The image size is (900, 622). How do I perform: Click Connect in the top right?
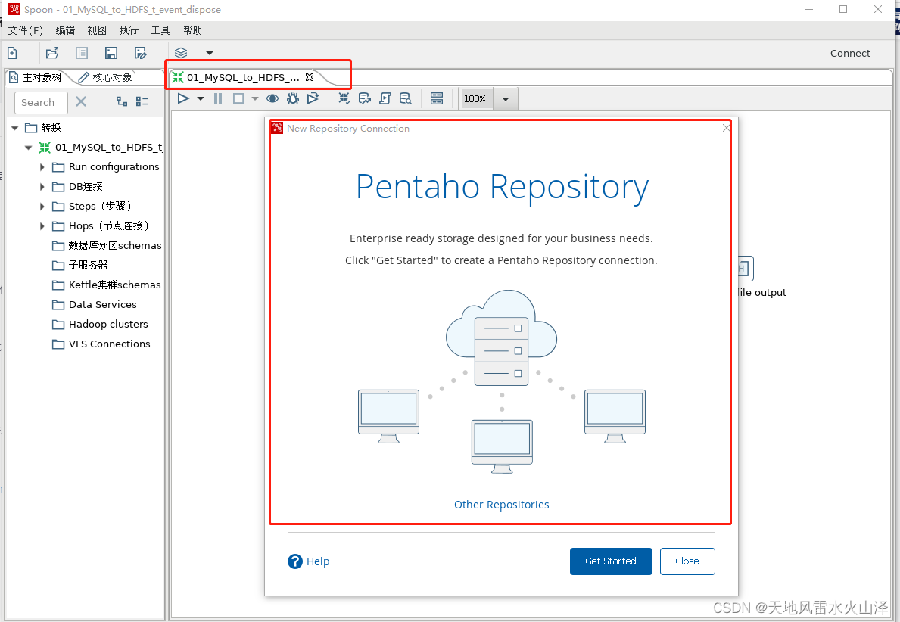[x=850, y=54]
